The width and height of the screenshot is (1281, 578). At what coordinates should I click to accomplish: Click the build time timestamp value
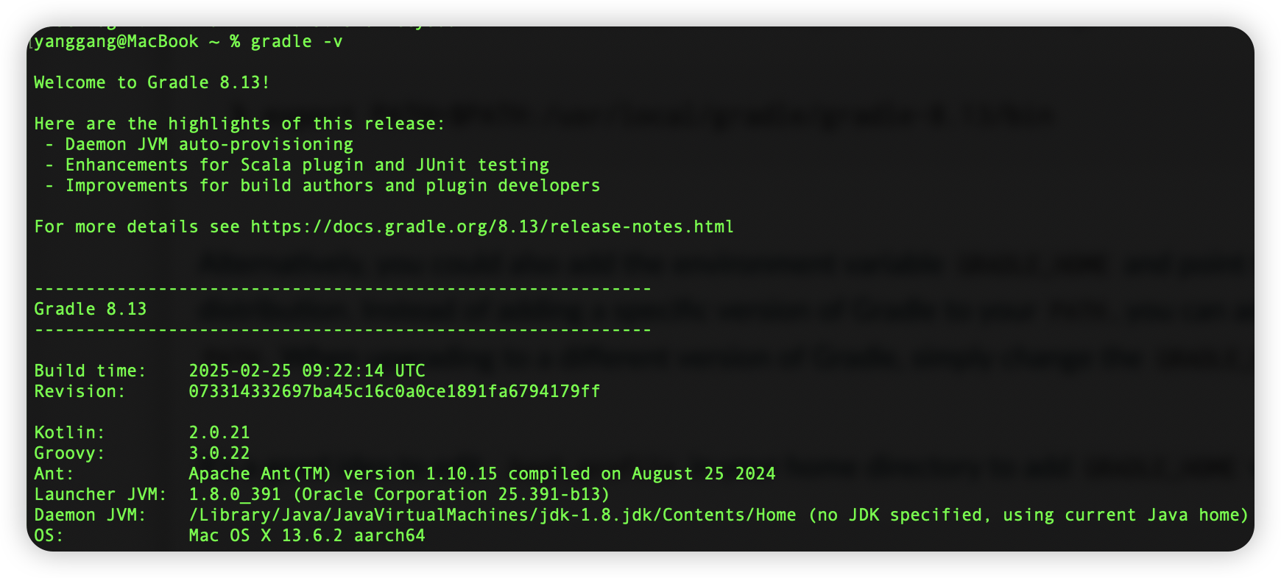tap(307, 371)
